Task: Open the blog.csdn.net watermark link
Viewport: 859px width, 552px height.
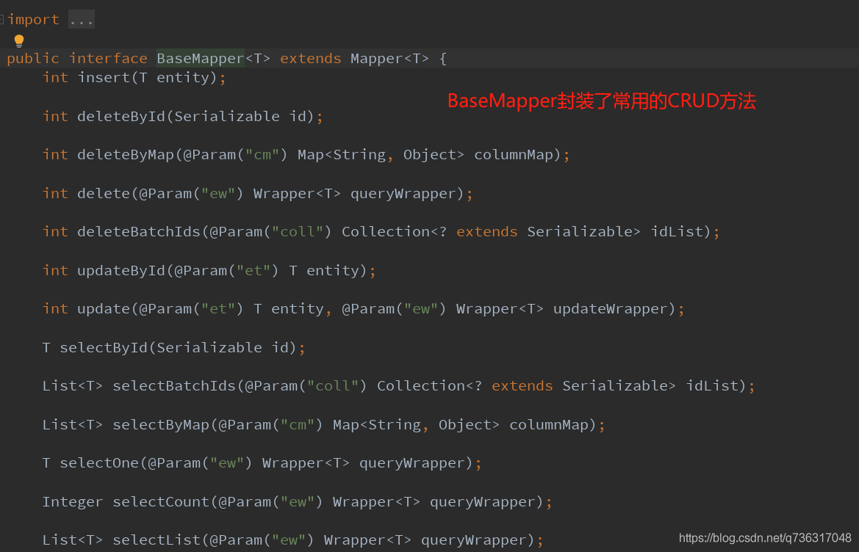Action: click(x=765, y=538)
